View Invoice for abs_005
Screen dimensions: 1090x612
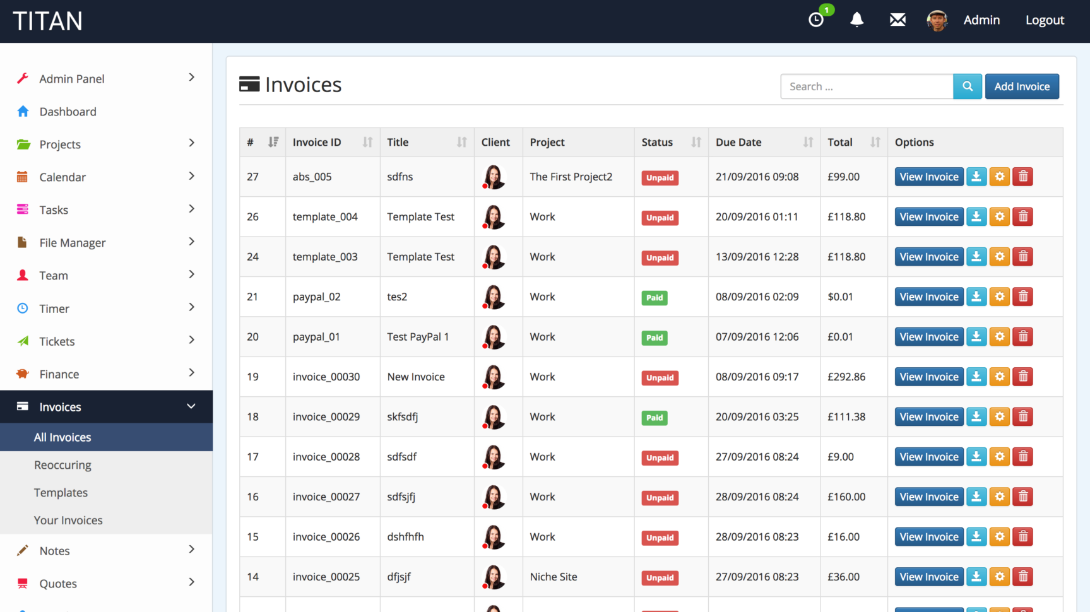(929, 177)
